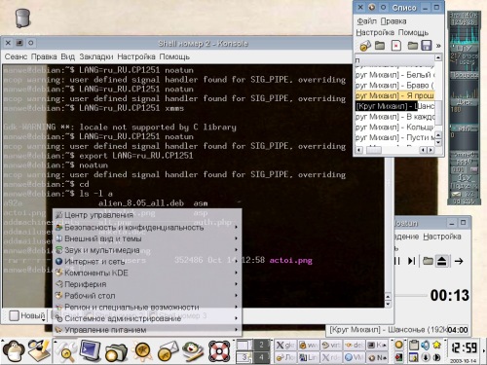The height and width of the screenshot is (365, 487).
Task: Select playlist row 'Круг Михаил - Браво'
Action: tap(394, 85)
